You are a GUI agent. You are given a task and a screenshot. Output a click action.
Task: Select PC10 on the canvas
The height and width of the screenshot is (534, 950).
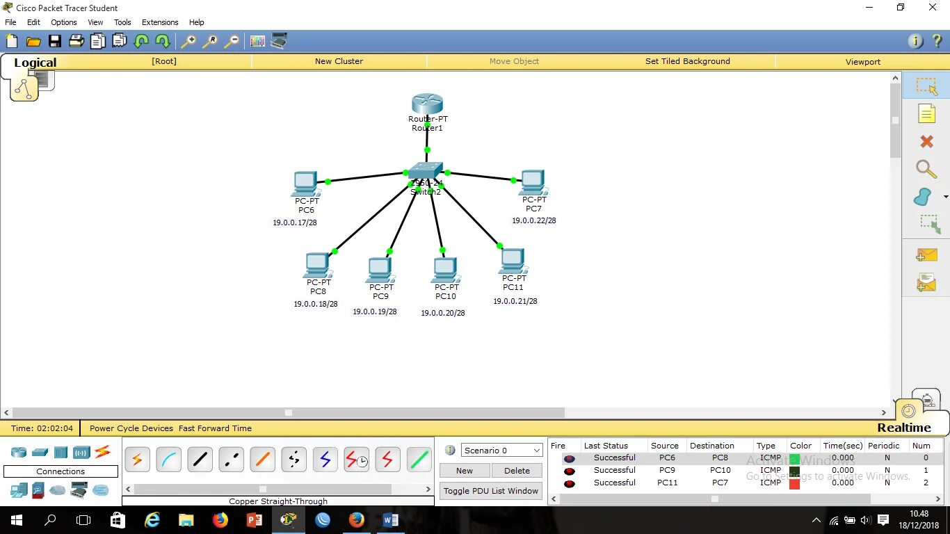tap(445, 270)
